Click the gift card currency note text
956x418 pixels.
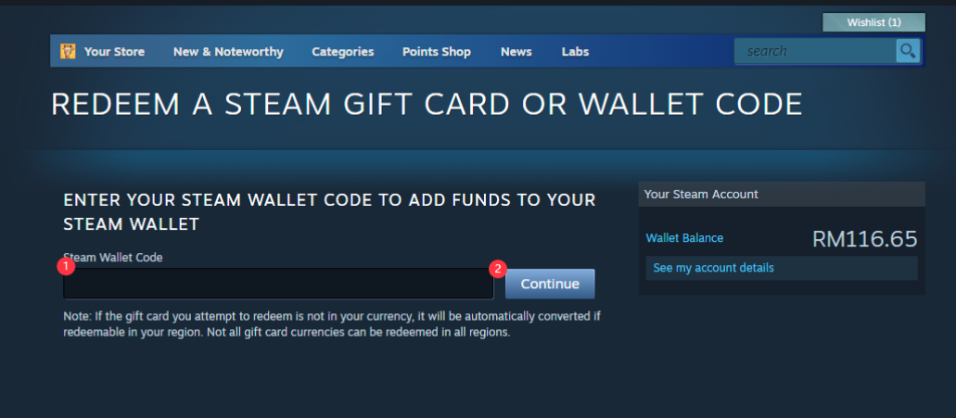tap(332, 324)
